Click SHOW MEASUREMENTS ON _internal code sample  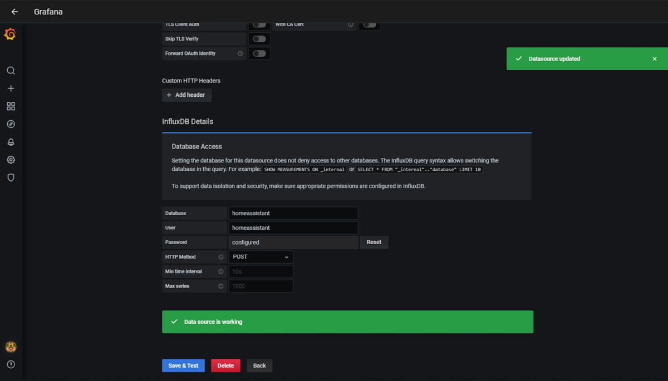click(x=304, y=170)
